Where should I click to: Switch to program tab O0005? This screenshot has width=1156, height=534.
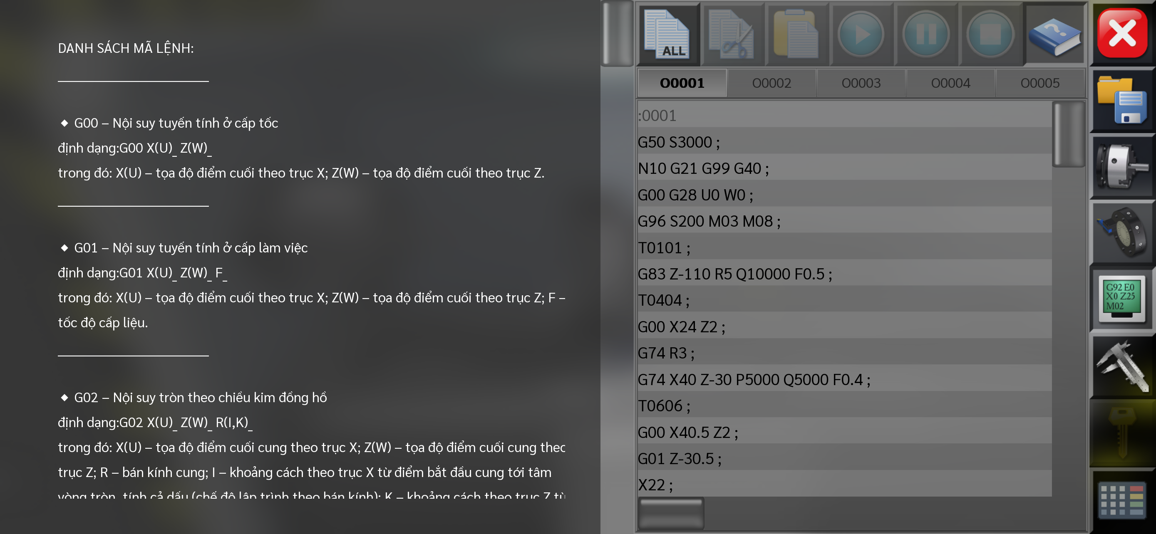click(x=1040, y=83)
